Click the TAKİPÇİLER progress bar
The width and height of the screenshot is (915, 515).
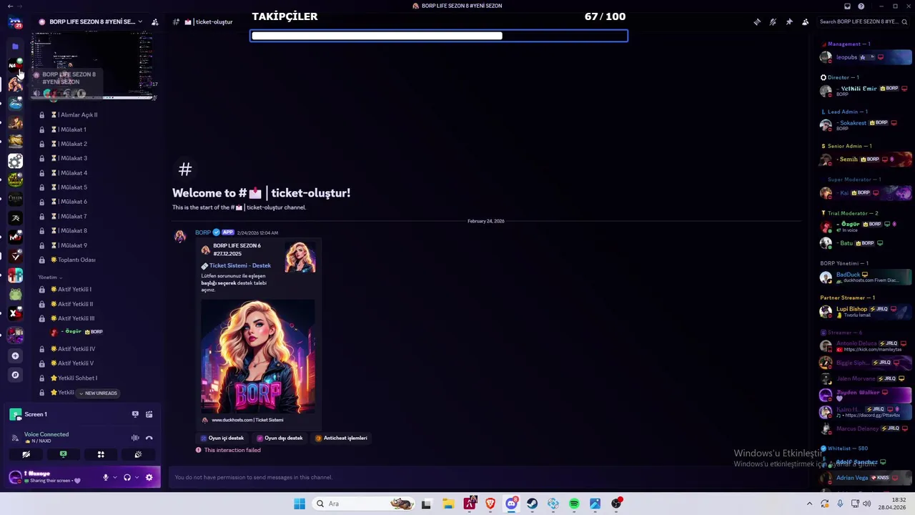click(x=439, y=36)
